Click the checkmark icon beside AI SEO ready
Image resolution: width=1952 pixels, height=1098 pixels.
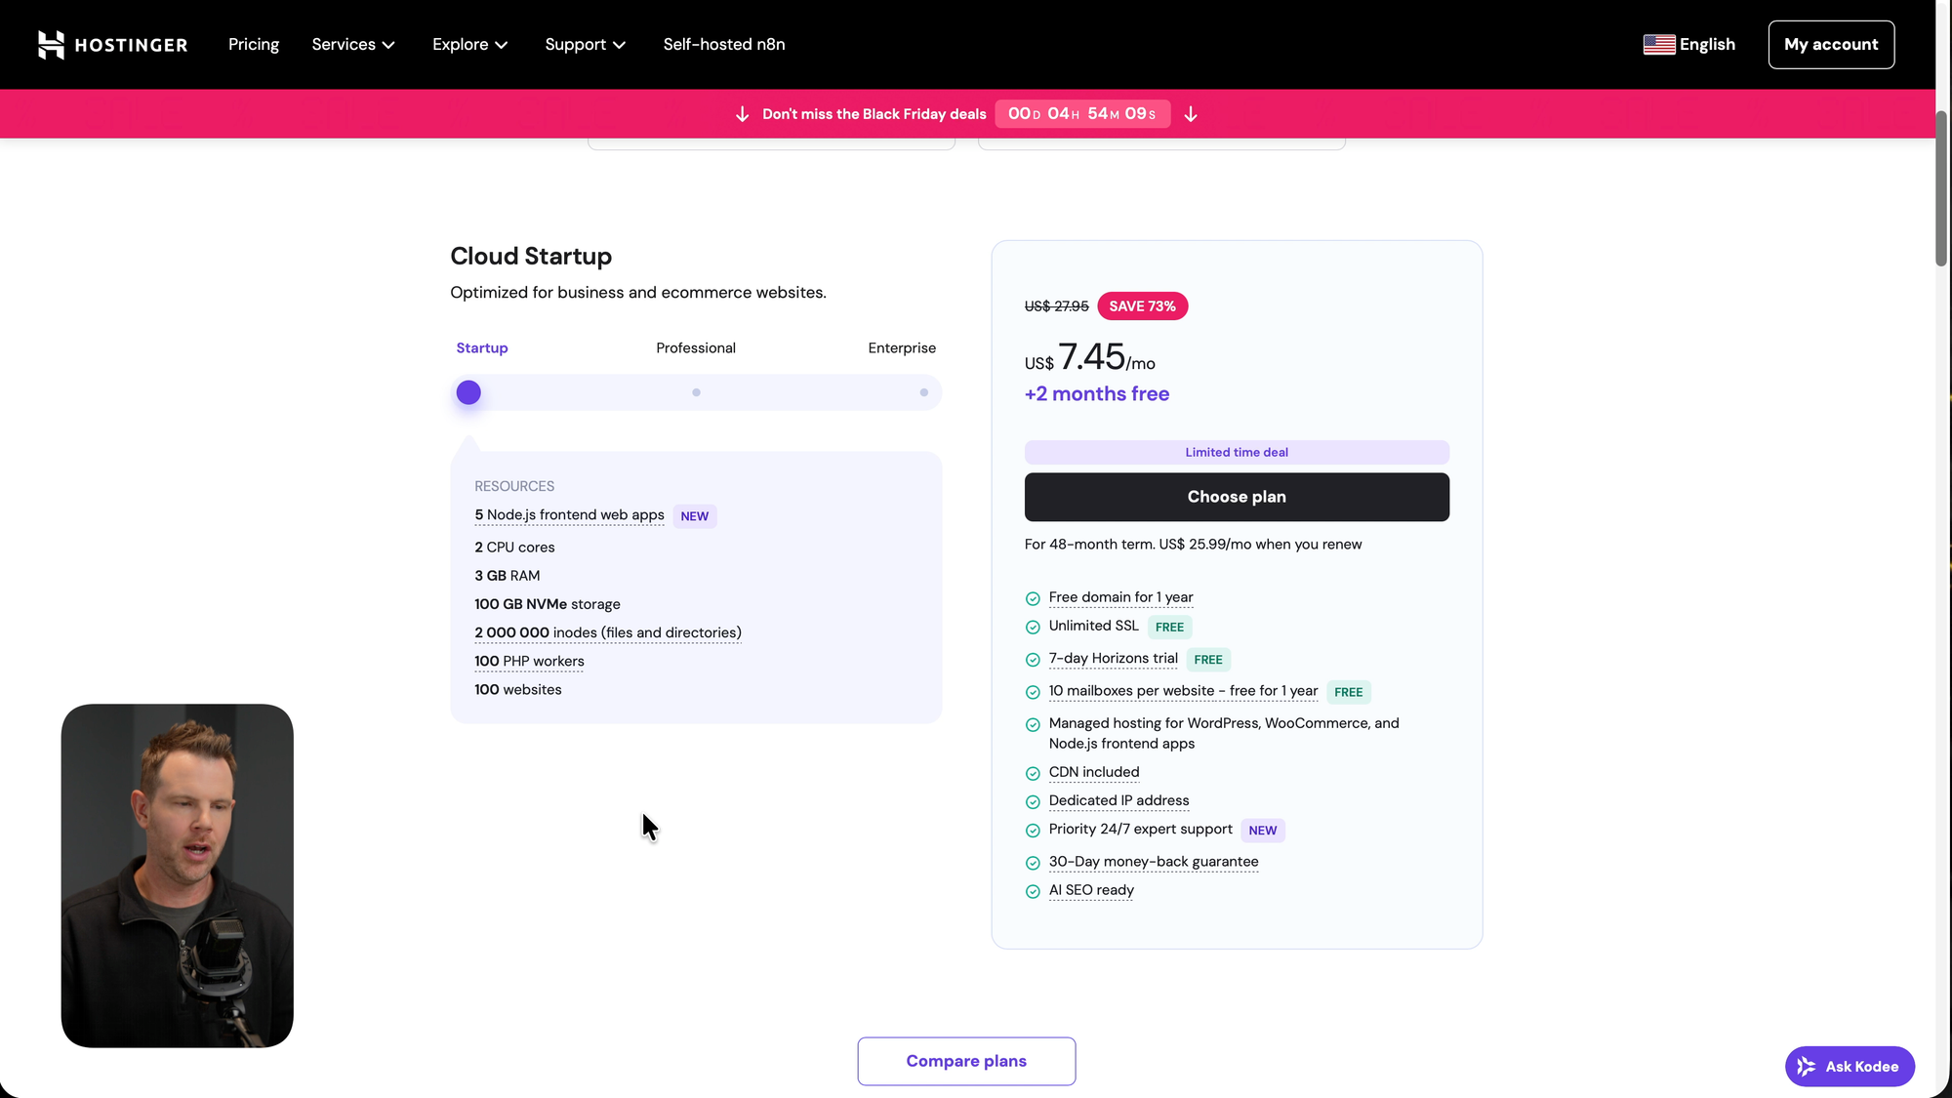(1033, 891)
